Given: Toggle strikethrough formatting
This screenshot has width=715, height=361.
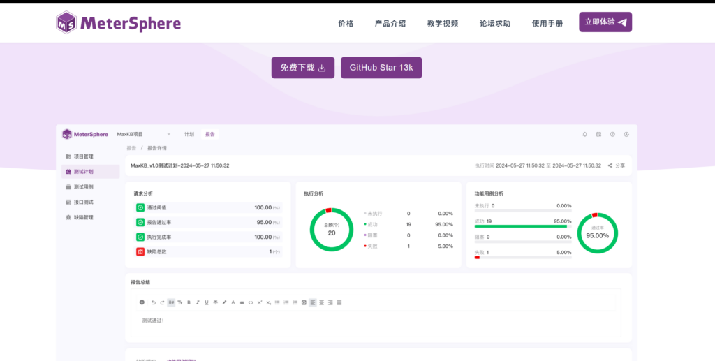Looking at the screenshot, I should pyautogui.click(x=215, y=302).
